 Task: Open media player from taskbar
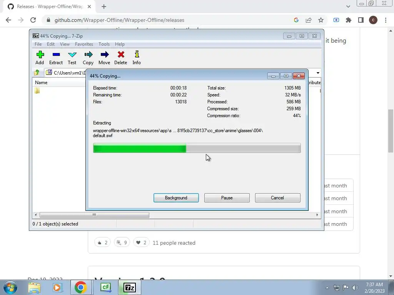(x=57, y=287)
